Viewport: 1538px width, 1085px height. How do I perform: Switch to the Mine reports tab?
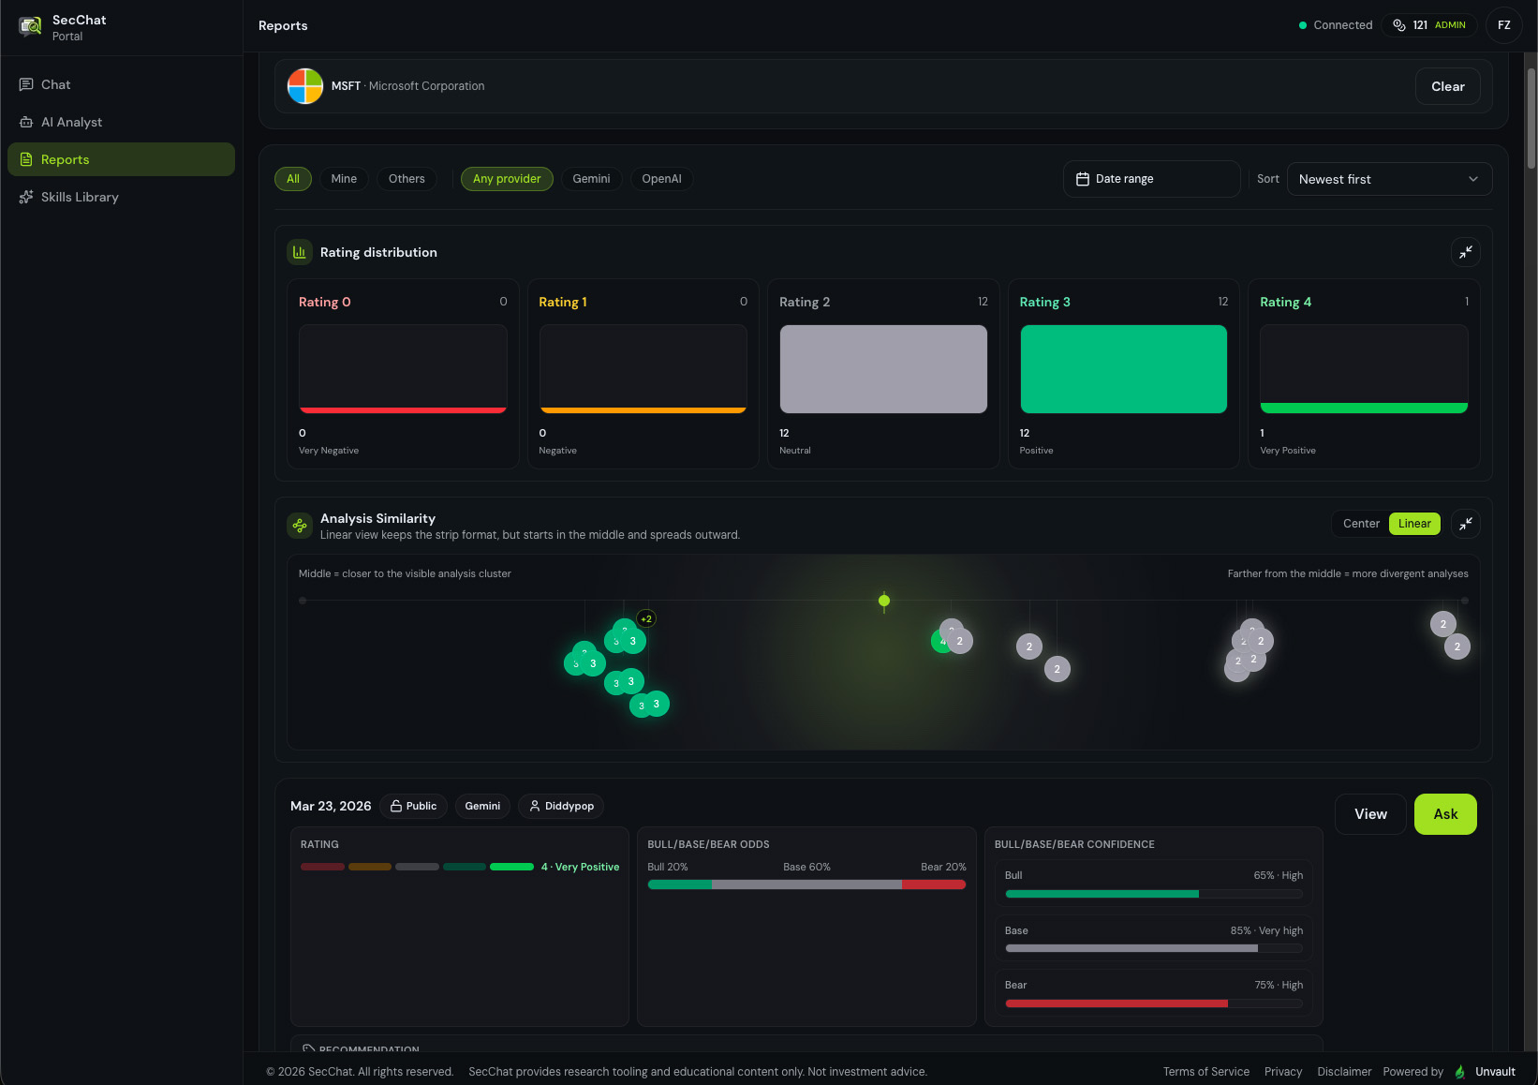coord(344,179)
